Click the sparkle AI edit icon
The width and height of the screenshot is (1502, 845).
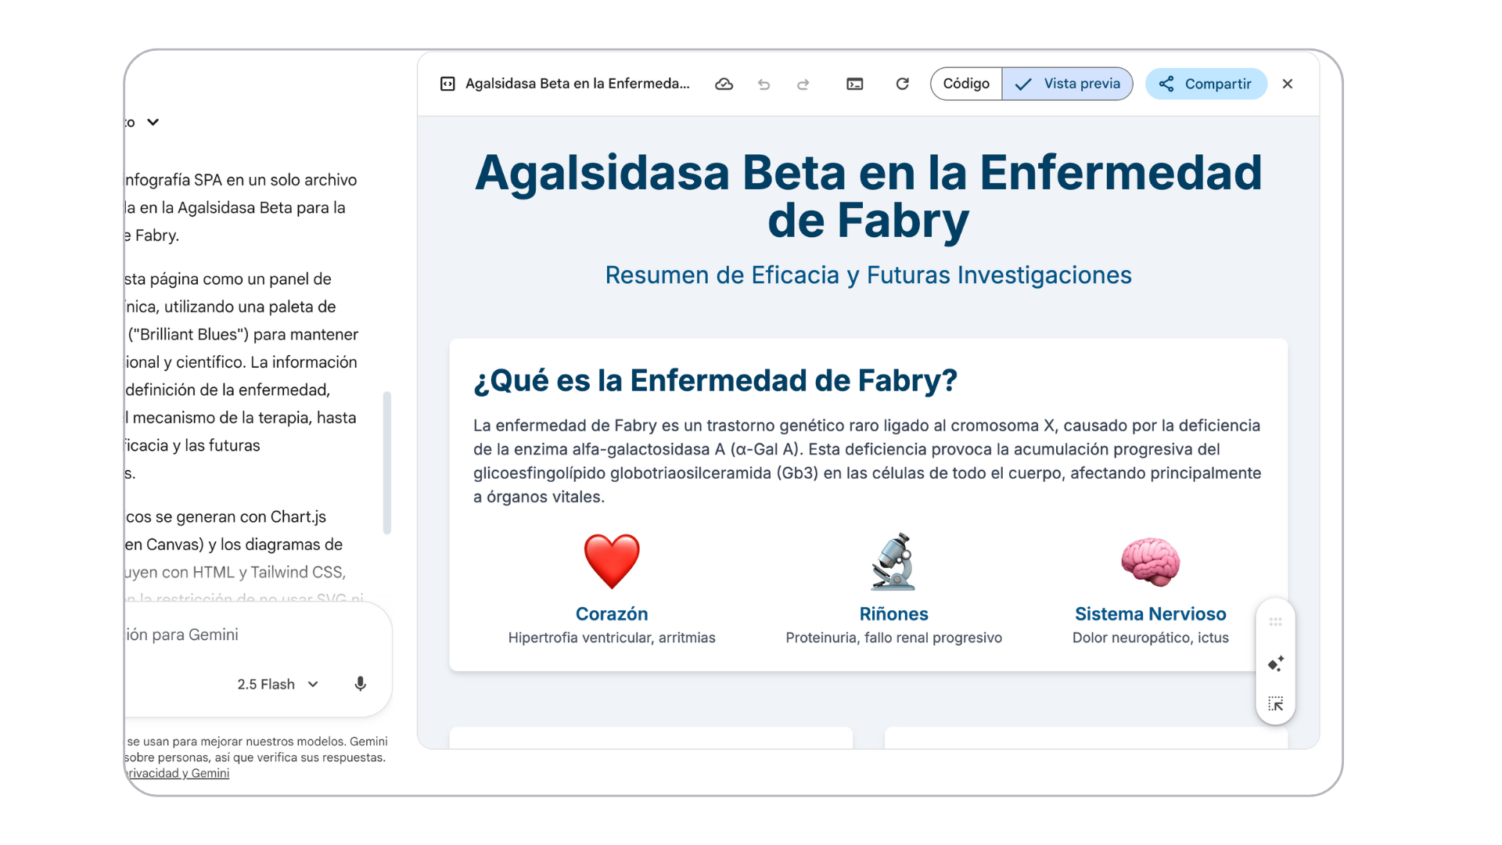click(1275, 663)
